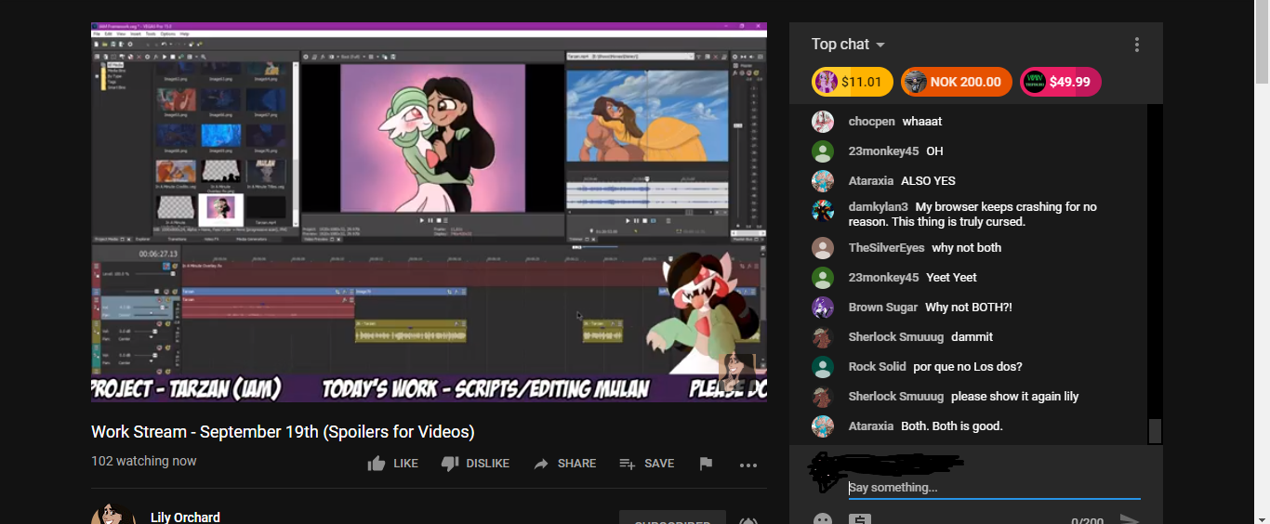Click the 'ALSO YES' chat message
Image resolution: width=1270 pixels, height=524 pixels.
pyautogui.click(x=928, y=181)
